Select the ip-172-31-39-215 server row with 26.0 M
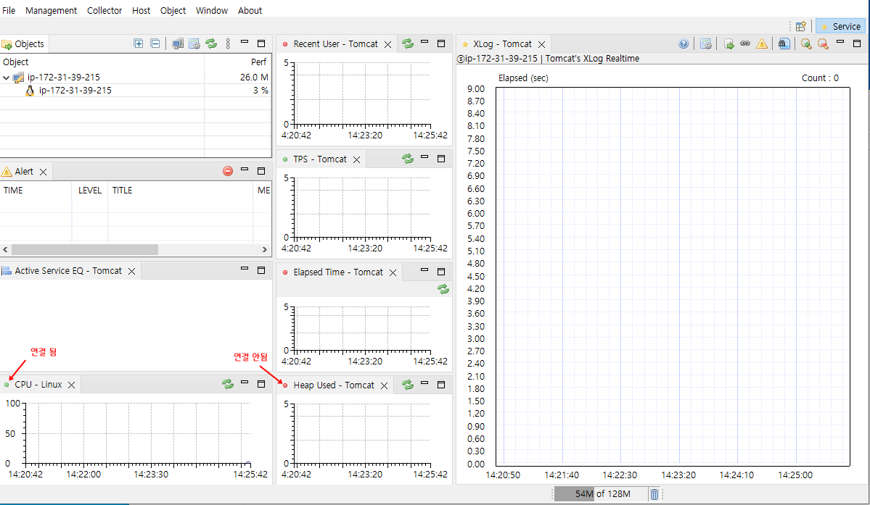The height and width of the screenshot is (505, 870). [x=136, y=77]
